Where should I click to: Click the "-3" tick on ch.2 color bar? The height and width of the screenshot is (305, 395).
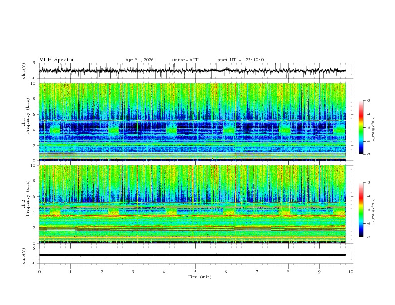point(368,183)
